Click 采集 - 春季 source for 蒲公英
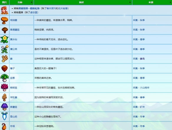 tap(139, 49)
